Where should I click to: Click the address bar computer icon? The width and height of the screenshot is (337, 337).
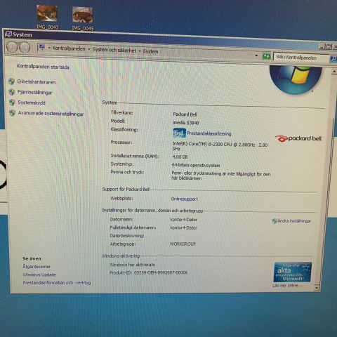pos(42,48)
